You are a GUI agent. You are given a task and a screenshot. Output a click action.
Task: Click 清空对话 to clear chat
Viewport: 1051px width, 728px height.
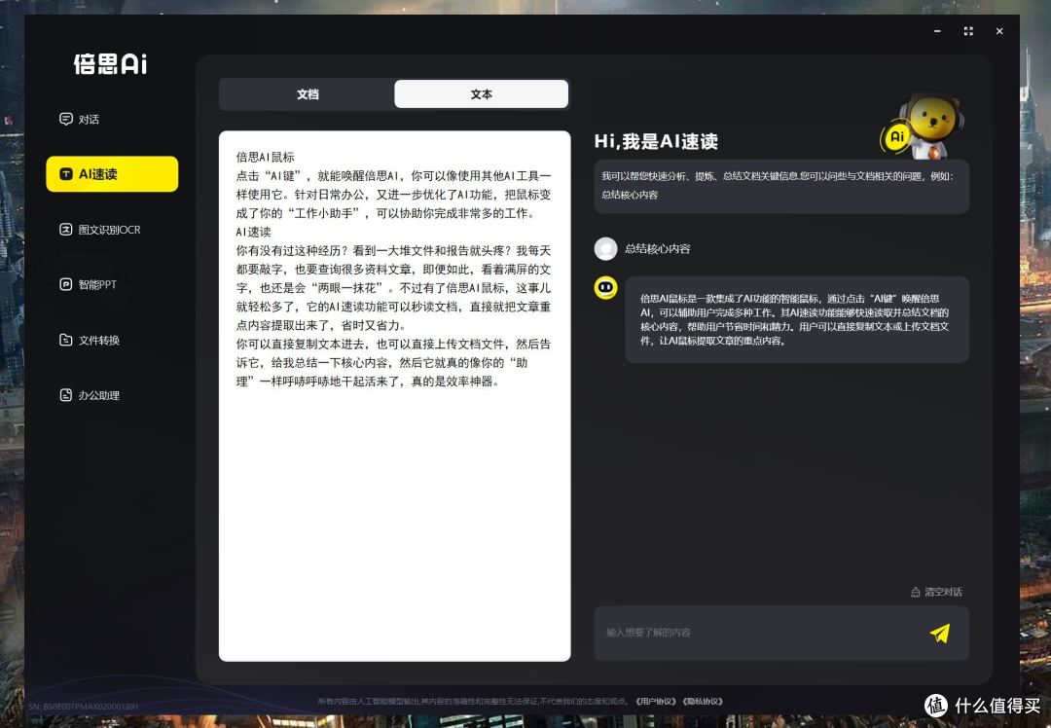point(936,592)
